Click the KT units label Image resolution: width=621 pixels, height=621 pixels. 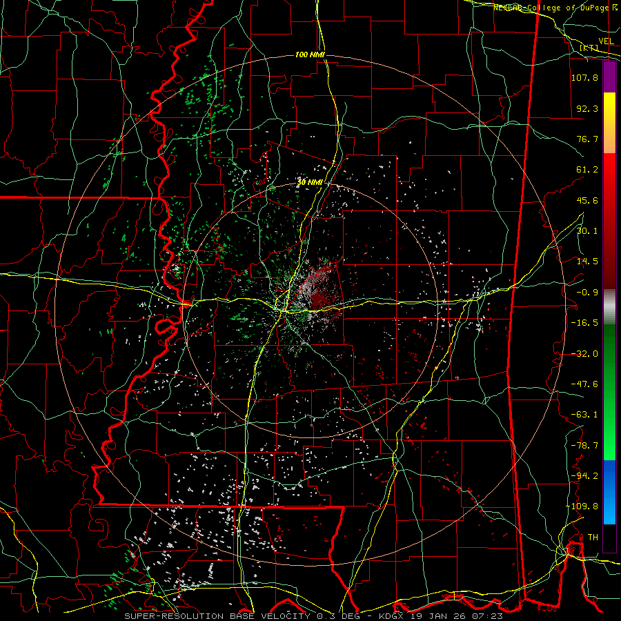coord(589,48)
